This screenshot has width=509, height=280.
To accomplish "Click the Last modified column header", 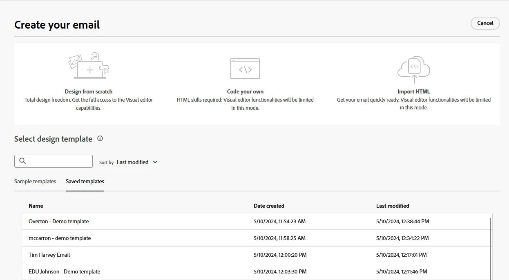I will [393, 206].
